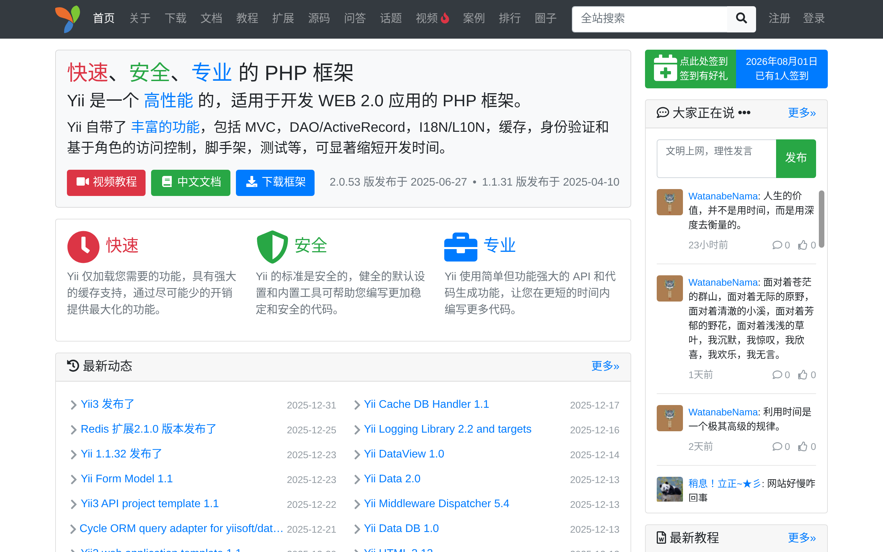Screen dimensions: 883x552
Task: Click comment icon on 2天前 post
Action: coord(777,446)
